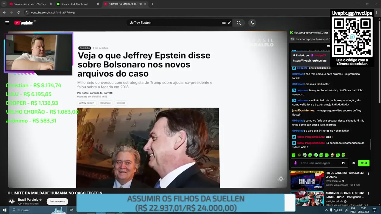Open the YouTube hamburger guide menu
This screenshot has height=214, width=381.
tap(7, 23)
